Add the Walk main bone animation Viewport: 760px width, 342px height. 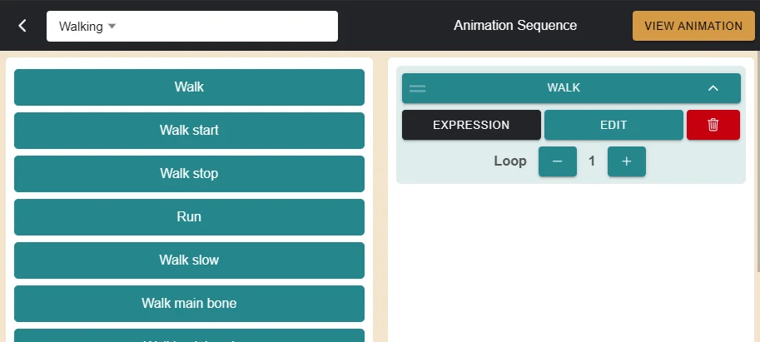[x=189, y=303]
